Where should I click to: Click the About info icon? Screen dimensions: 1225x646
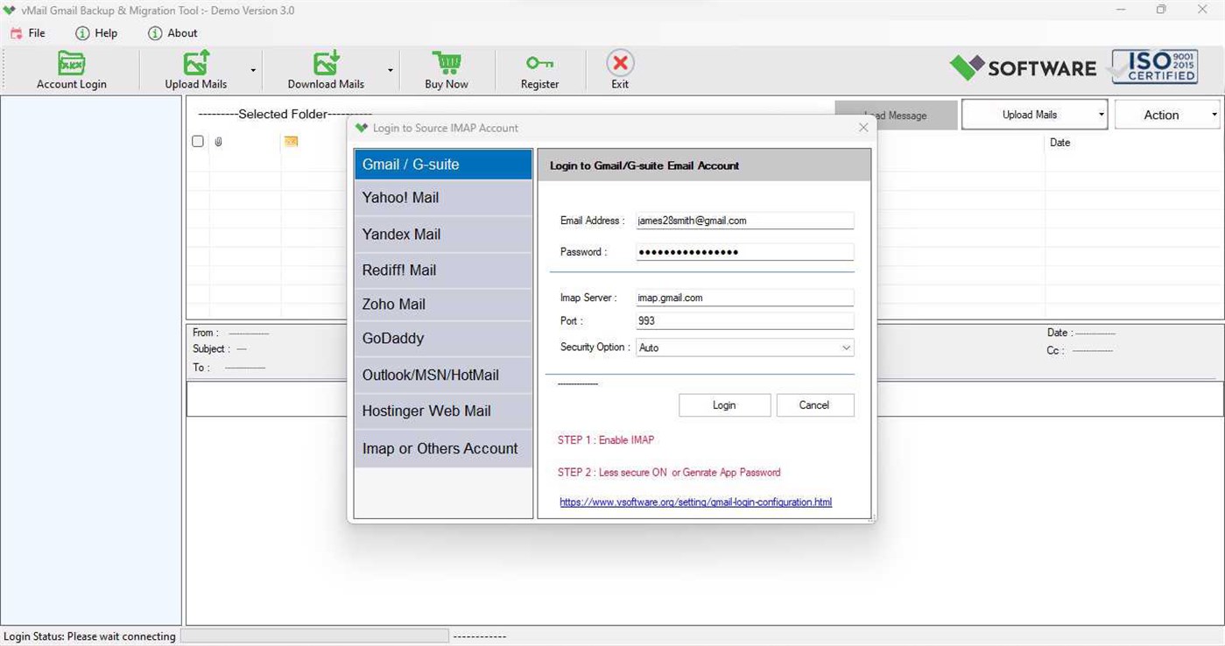click(x=155, y=33)
